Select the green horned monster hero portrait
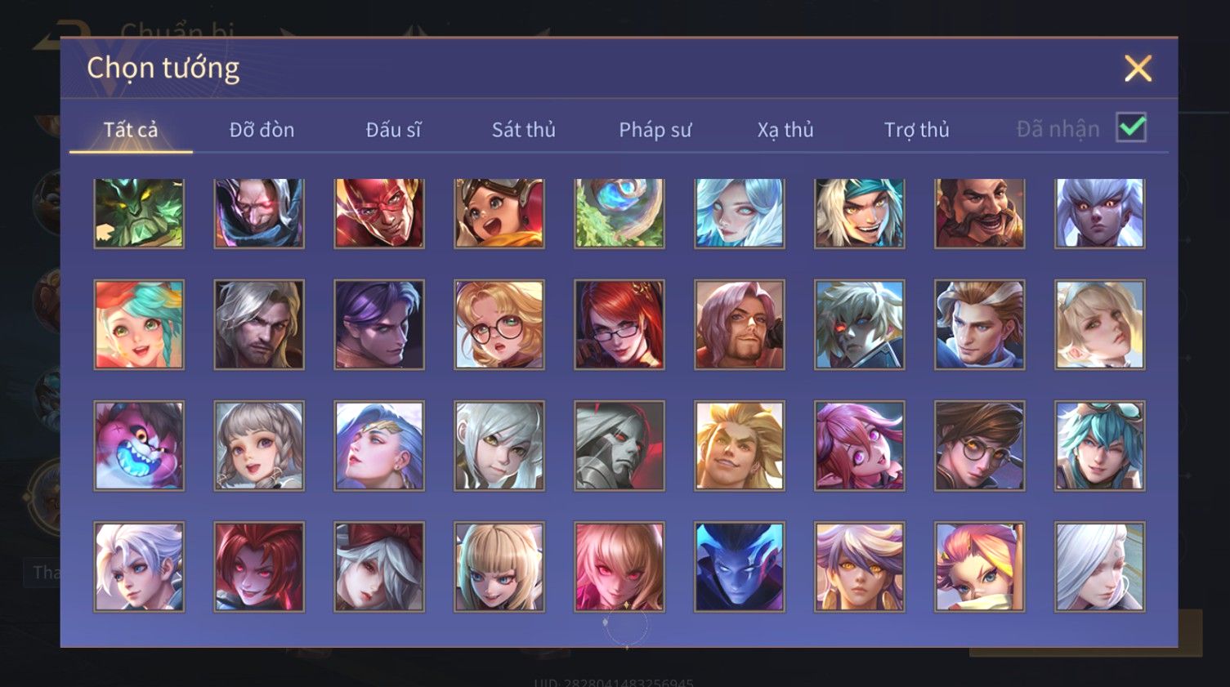This screenshot has width=1230, height=687. pos(139,213)
